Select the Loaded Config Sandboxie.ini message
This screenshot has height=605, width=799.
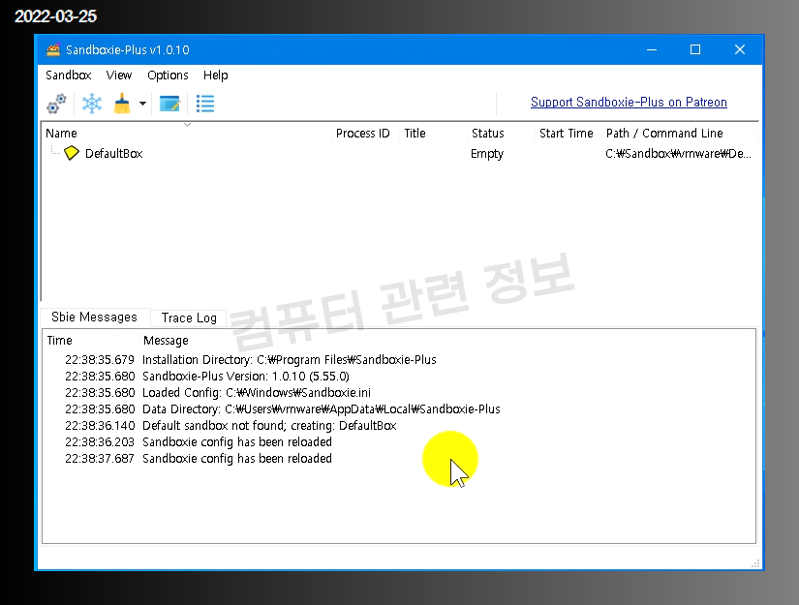pyautogui.click(x=399, y=393)
